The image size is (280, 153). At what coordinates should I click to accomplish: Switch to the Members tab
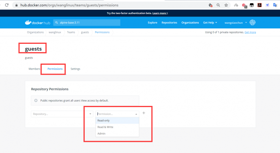[34, 69]
